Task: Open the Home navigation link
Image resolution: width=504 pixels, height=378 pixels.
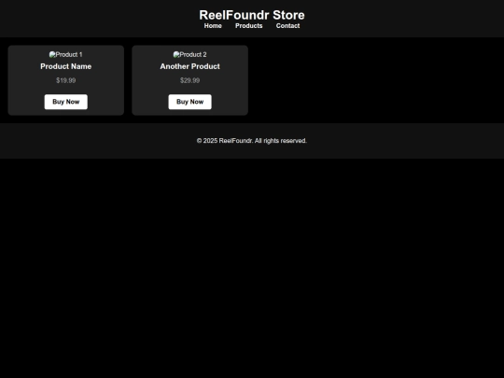Action: 213,26
